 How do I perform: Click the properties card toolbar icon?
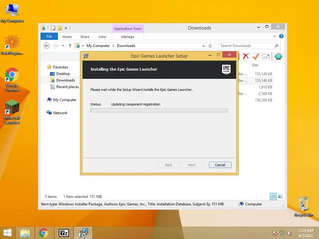tap(266, 56)
